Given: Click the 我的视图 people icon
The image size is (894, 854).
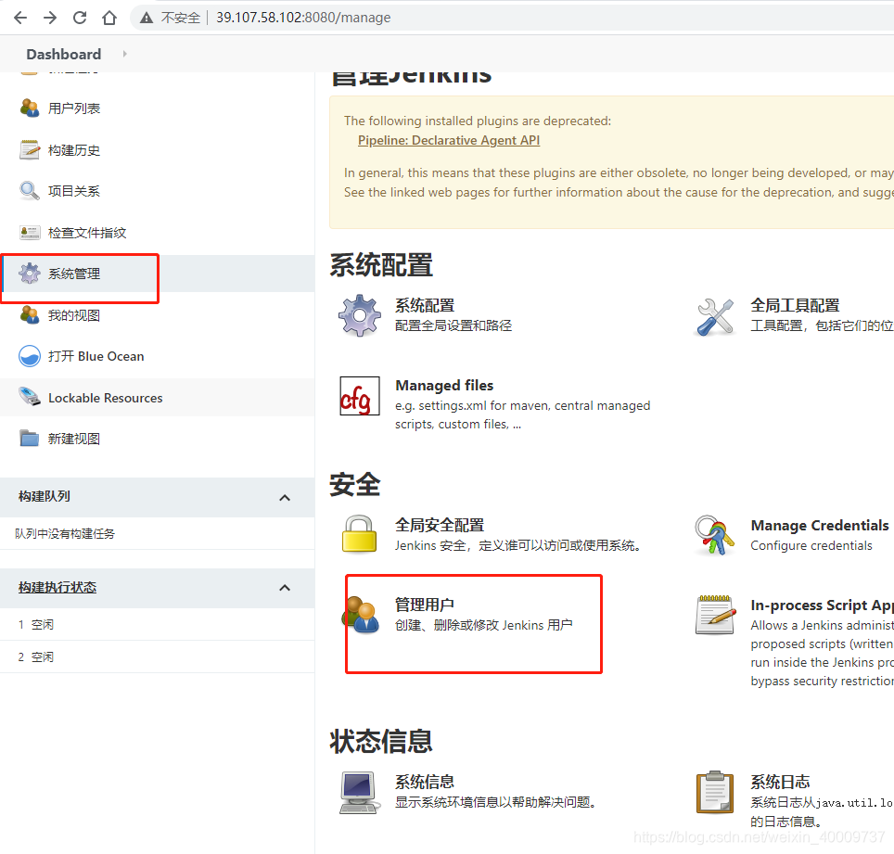Looking at the screenshot, I should [x=29, y=314].
